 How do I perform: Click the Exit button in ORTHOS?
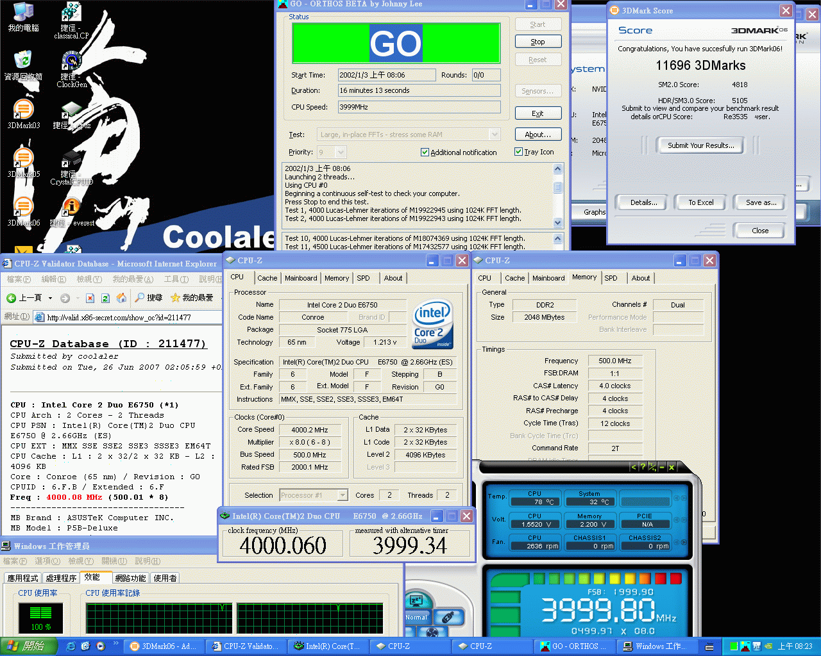537,113
